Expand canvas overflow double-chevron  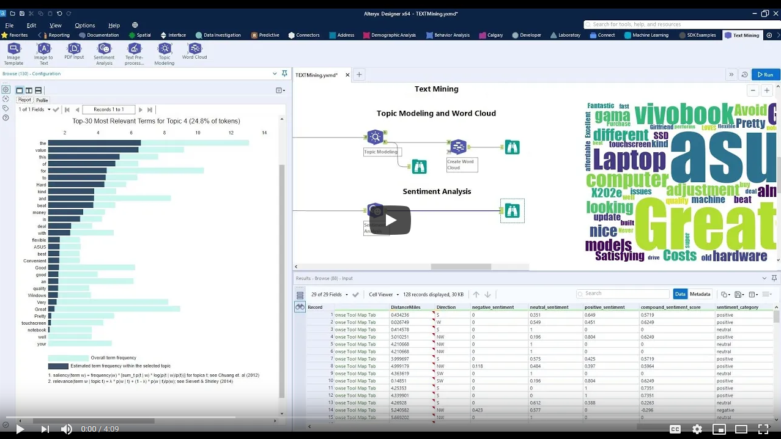731,75
